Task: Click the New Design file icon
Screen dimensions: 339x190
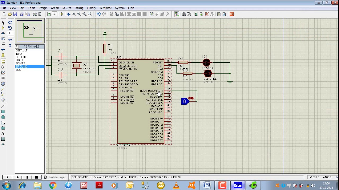Action: tap(4, 14)
